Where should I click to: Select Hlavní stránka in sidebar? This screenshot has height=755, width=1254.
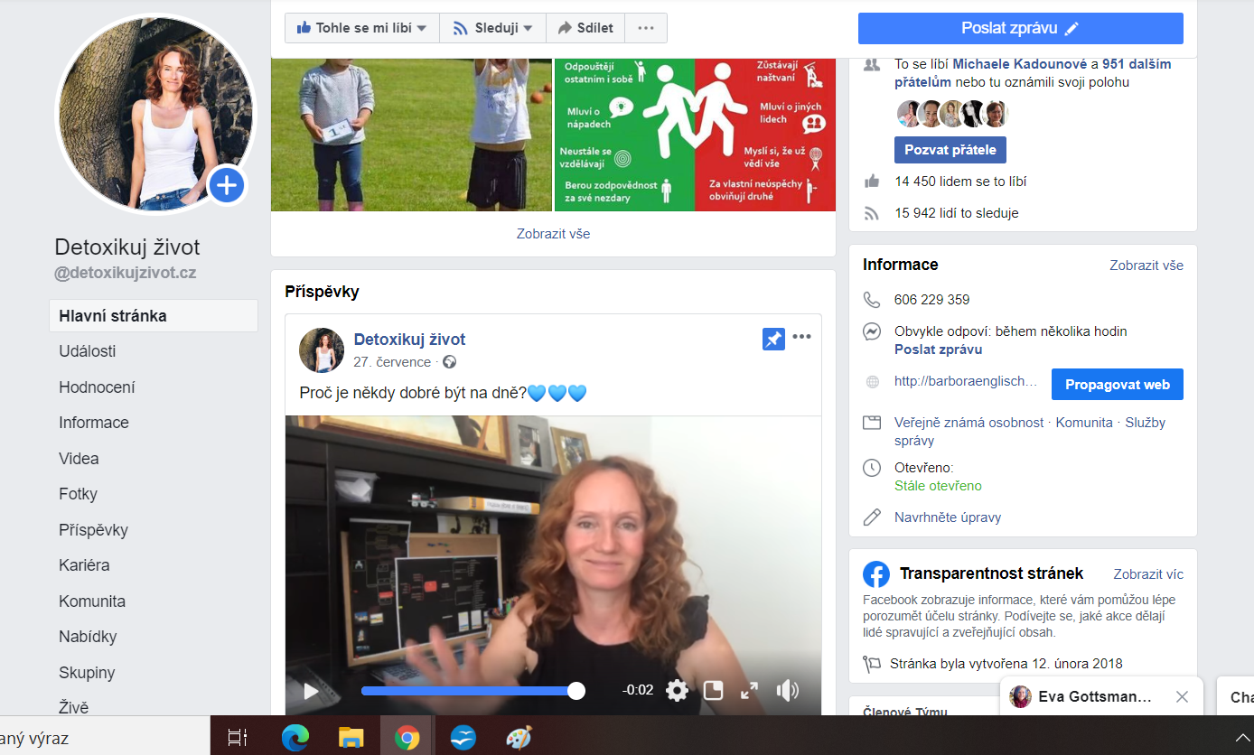(x=154, y=316)
